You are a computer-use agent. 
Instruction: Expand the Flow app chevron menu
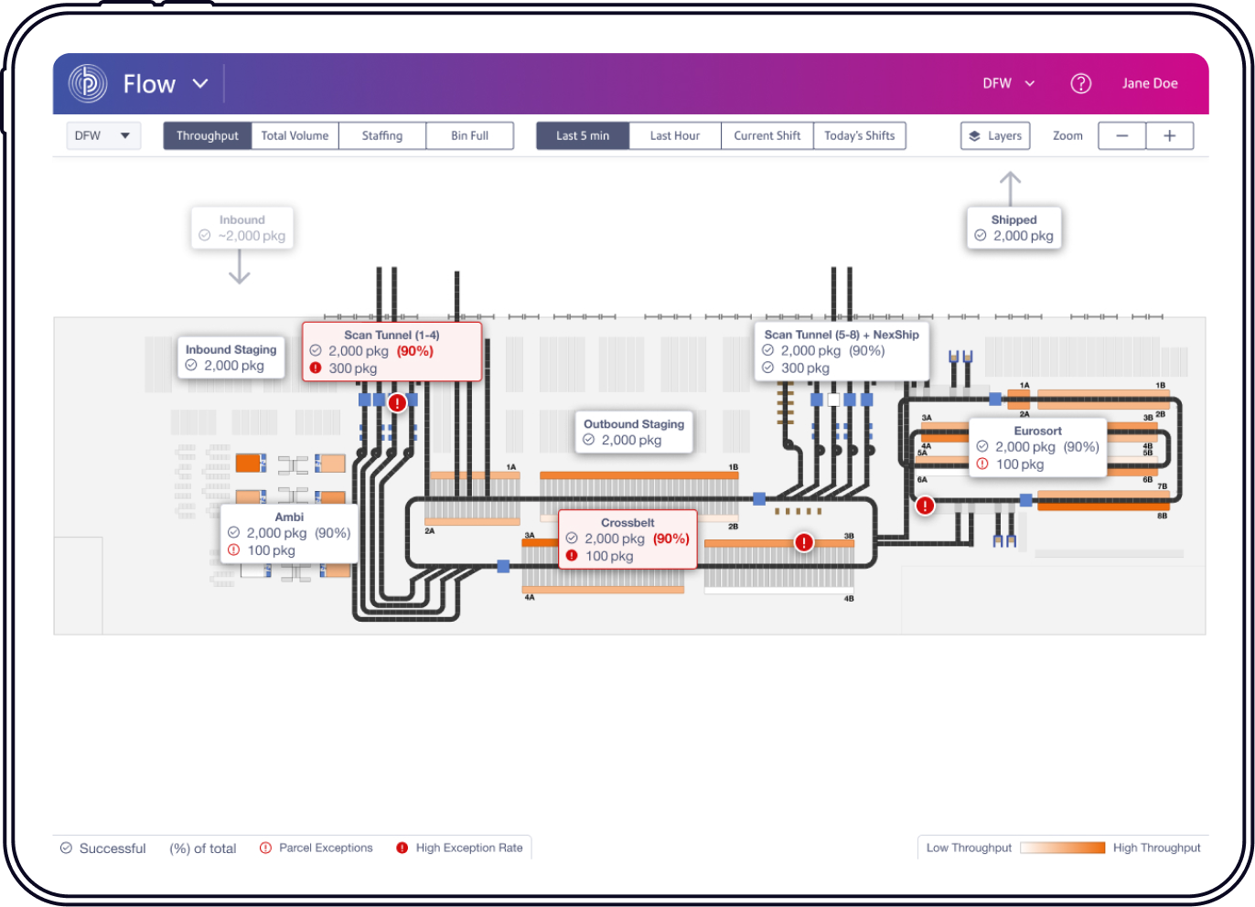pyautogui.click(x=200, y=84)
